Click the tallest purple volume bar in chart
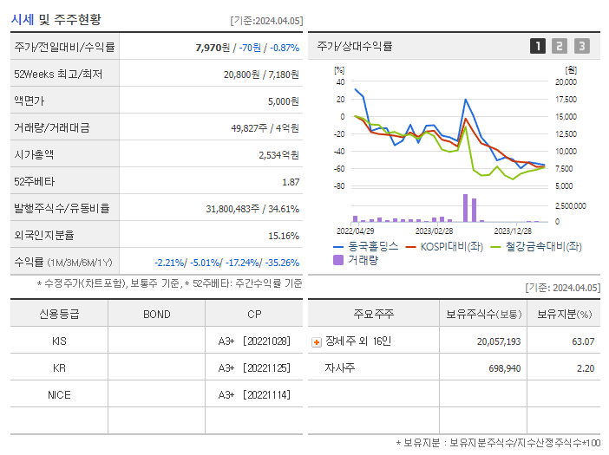The height and width of the screenshot is (455, 609). pos(465,208)
